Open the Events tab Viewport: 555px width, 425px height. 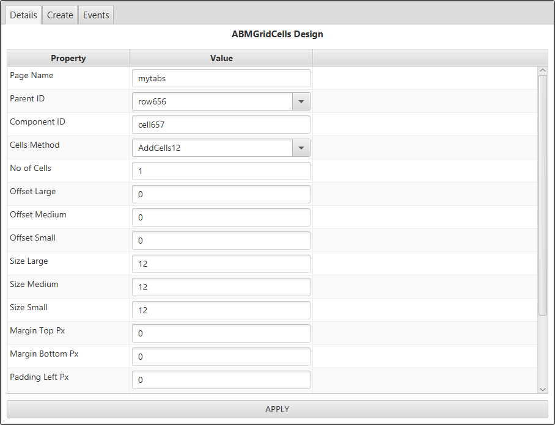pyautogui.click(x=96, y=15)
